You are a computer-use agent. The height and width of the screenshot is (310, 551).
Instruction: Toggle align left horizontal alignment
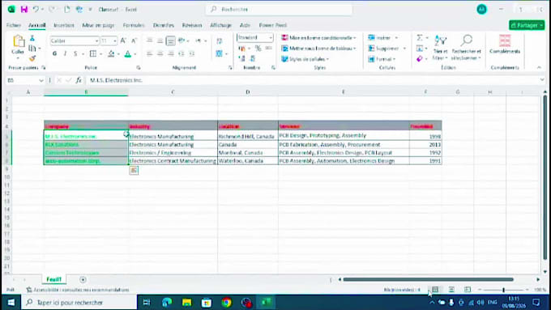coord(150,53)
